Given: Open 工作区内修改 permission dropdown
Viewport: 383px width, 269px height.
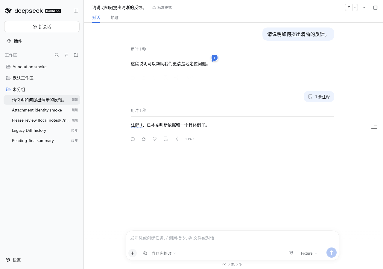Looking at the screenshot, I should [x=159, y=253].
